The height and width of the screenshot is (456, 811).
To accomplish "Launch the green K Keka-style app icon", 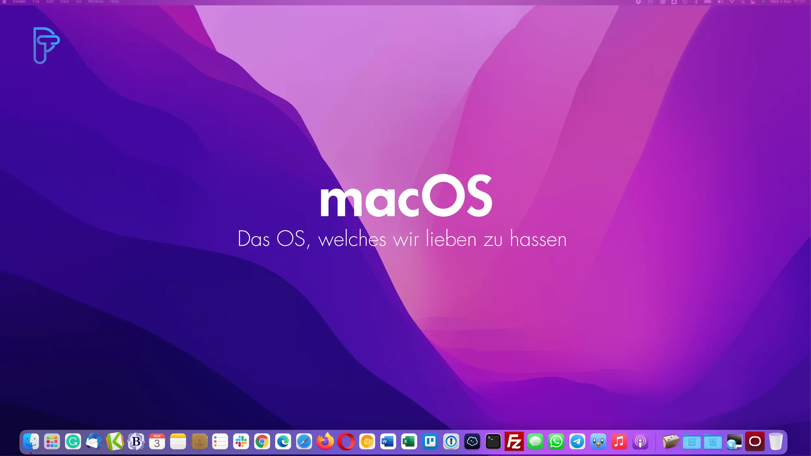I will tap(115, 441).
